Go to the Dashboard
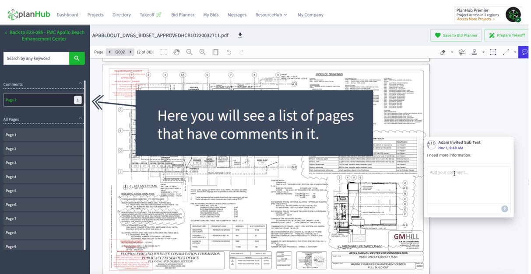531x274 pixels. 67,14
